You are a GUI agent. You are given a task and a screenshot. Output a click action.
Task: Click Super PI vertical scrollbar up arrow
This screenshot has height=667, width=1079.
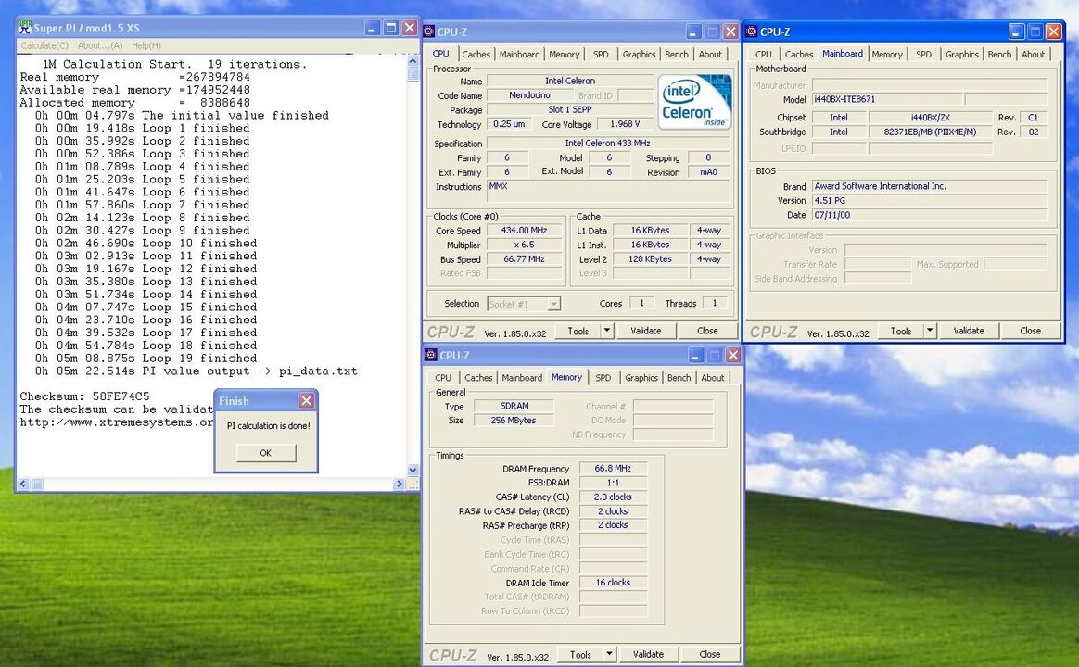point(413,61)
